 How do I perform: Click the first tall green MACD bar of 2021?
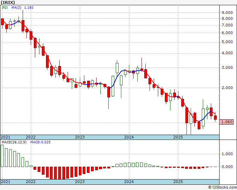click(2, 156)
